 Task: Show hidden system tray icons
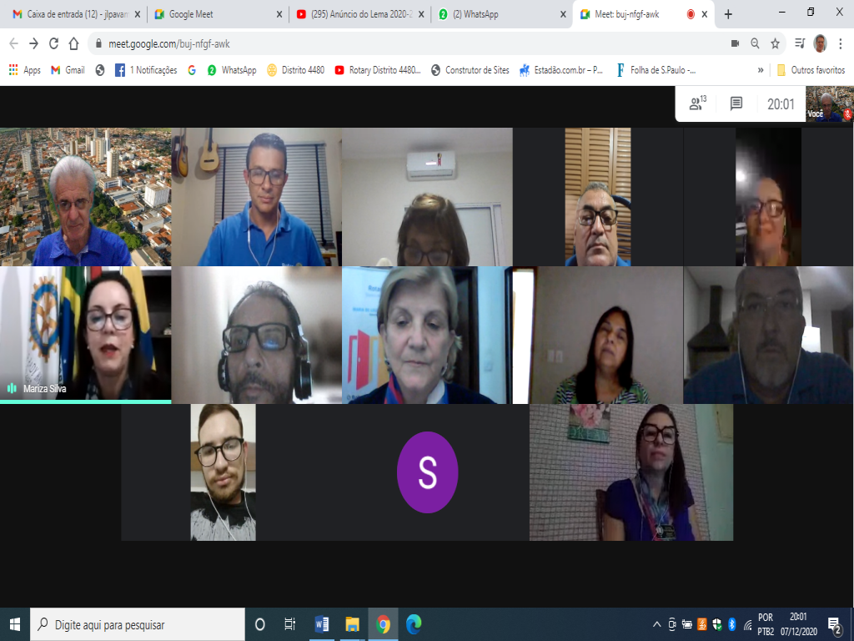tap(657, 624)
